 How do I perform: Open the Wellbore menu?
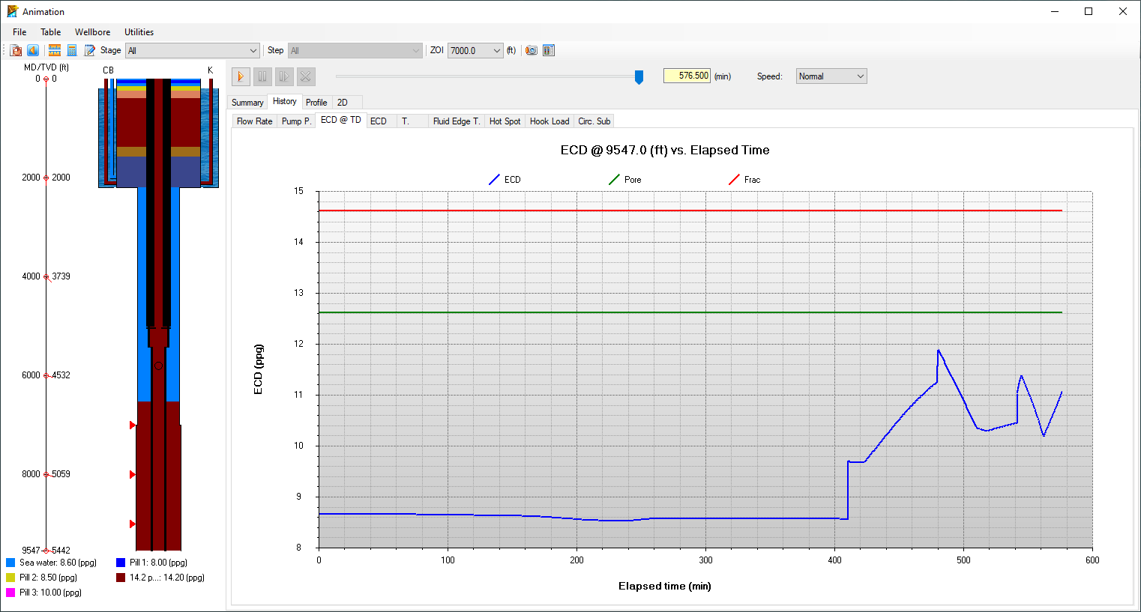(x=92, y=32)
